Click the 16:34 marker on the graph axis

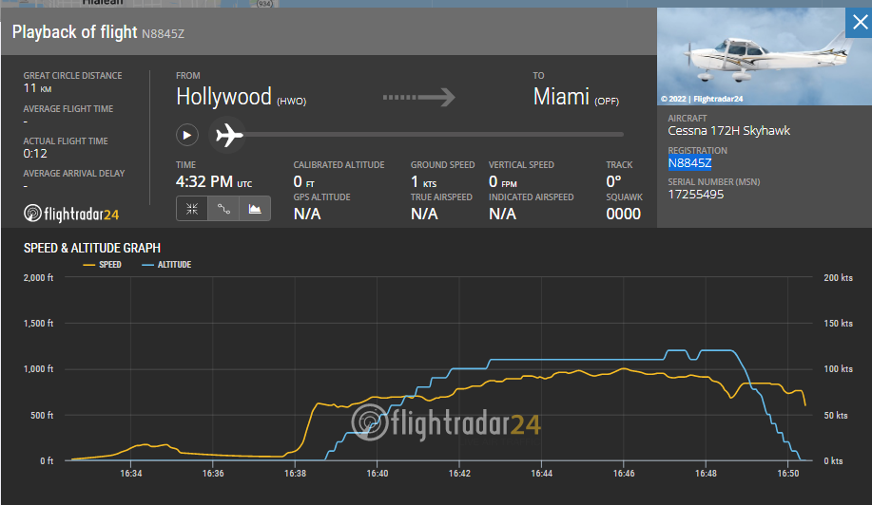pyautogui.click(x=130, y=474)
